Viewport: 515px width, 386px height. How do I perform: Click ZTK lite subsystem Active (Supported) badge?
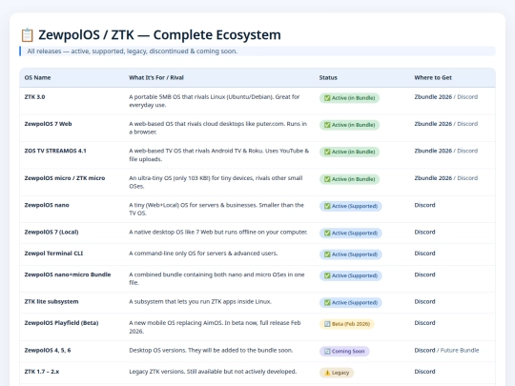[x=351, y=302]
